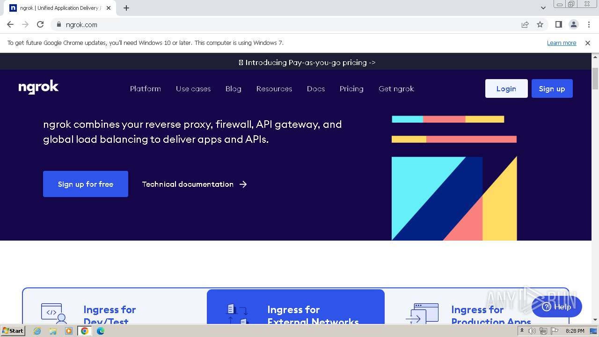The width and height of the screenshot is (599, 337).
Task: Open the Chrome three-dot menu
Action: (x=589, y=24)
